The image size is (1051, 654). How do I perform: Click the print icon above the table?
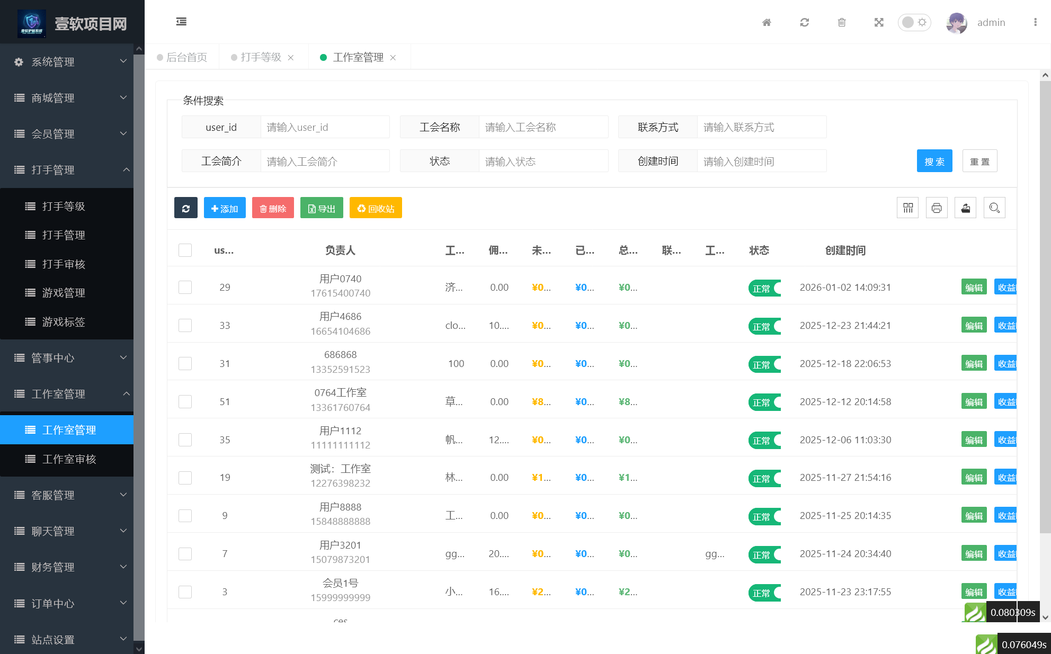point(937,208)
